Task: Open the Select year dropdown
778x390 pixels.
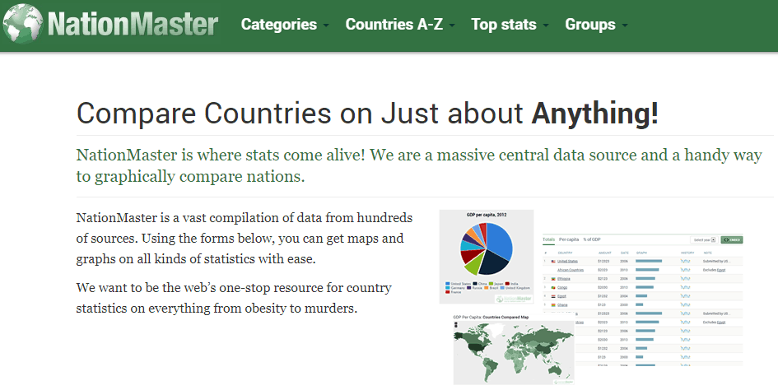Action: coord(704,240)
